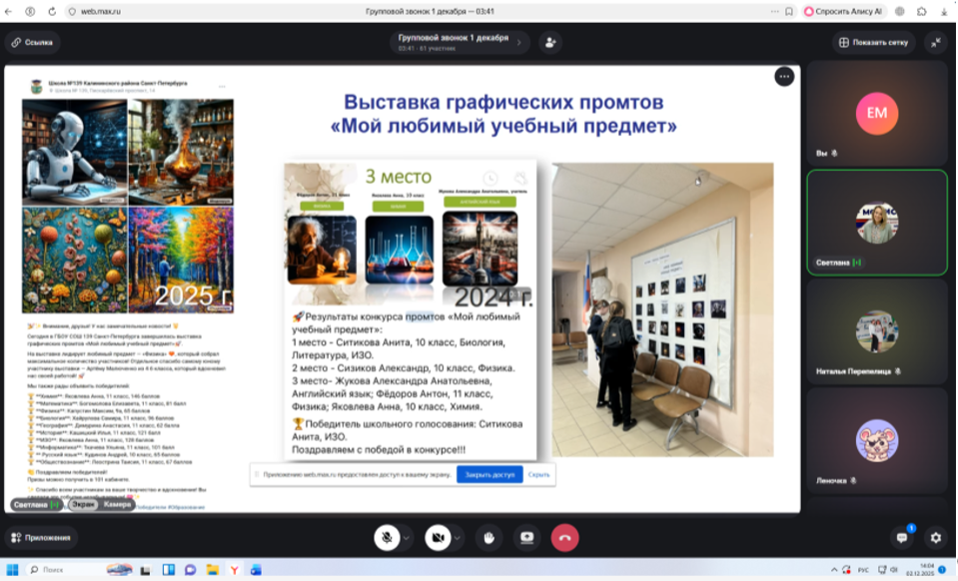Viewport: 958px width, 581px height.
Task: Click the hallway exhibition photo
Action: click(663, 309)
